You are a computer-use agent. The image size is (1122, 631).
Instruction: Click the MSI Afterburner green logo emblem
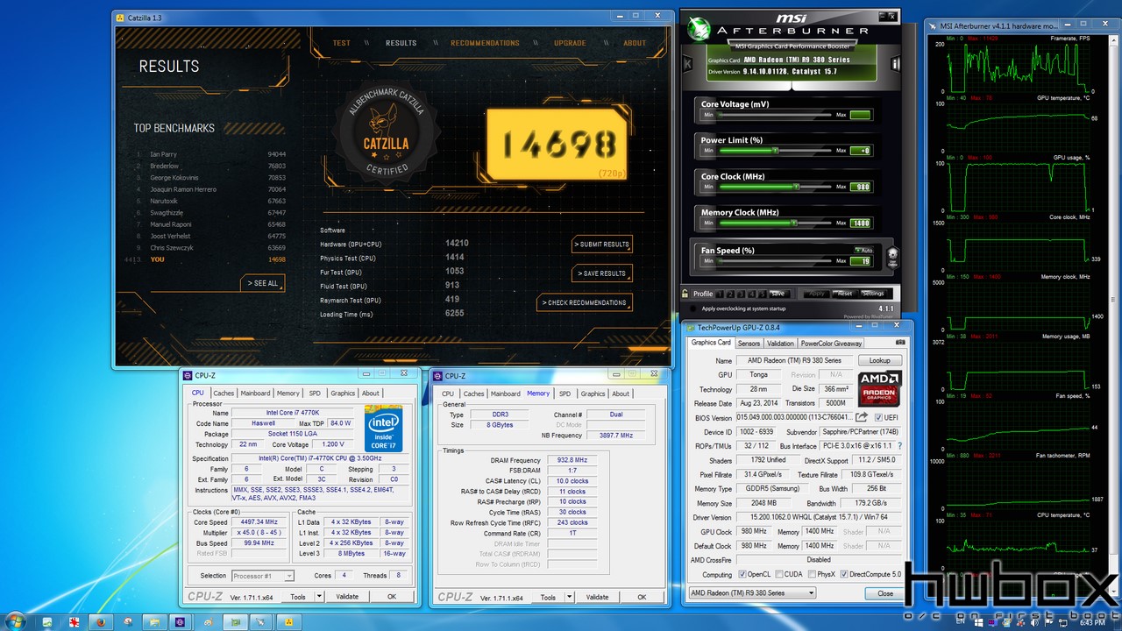click(x=699, y=28)
